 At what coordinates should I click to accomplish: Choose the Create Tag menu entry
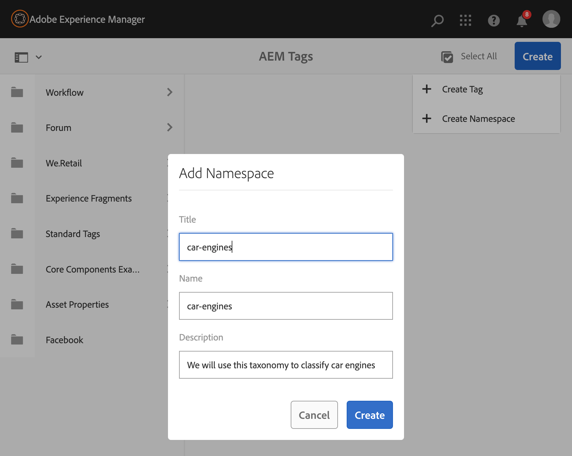coord(486,89)
